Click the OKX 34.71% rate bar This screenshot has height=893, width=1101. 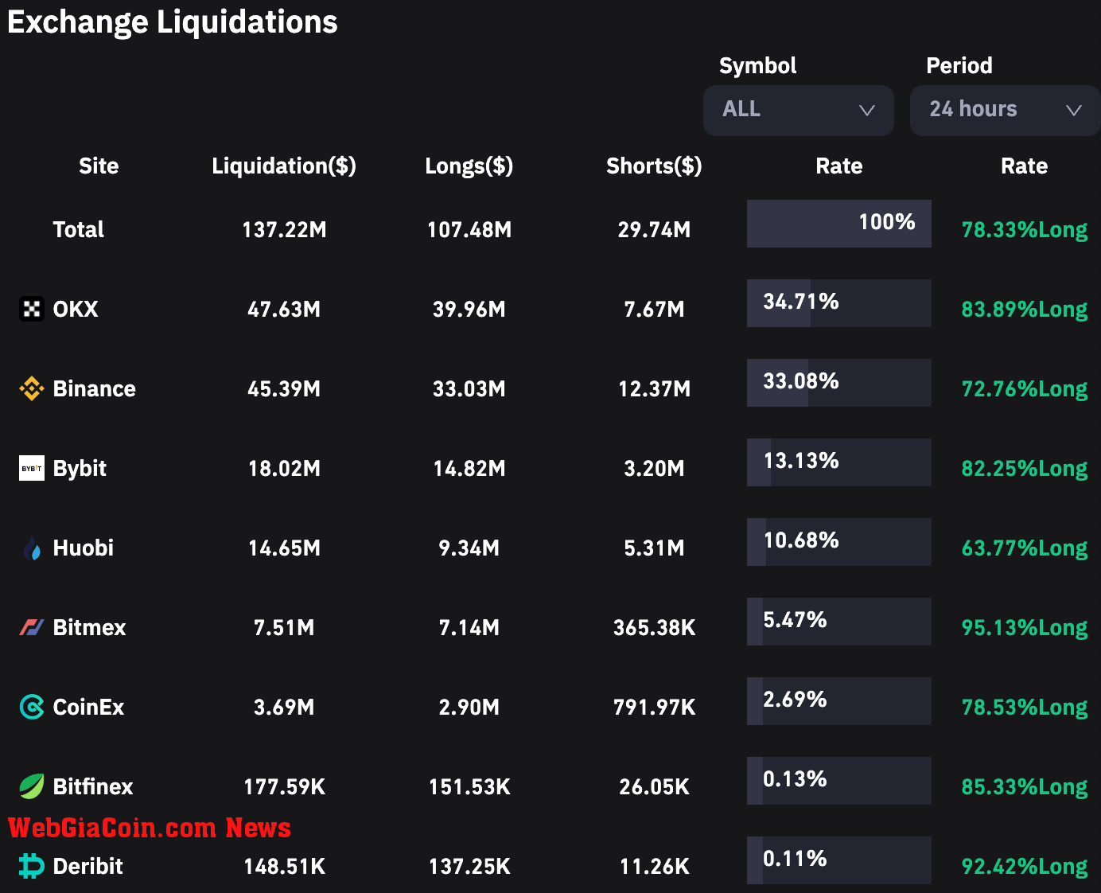[x=839, y=303]
